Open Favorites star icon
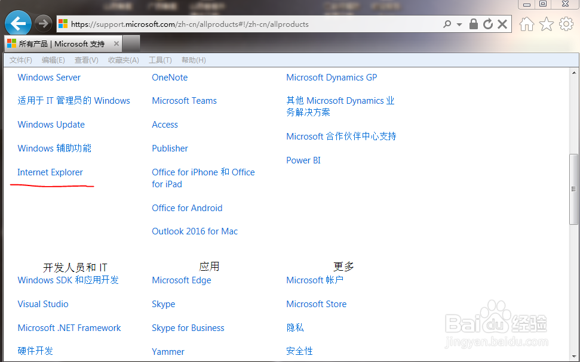Image resolution: width=580 pixels, height=362 pixels. point(547,24)
